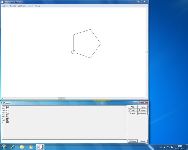
Task: Click the Trabajo window title icon
Action: [x=2, y=103]
